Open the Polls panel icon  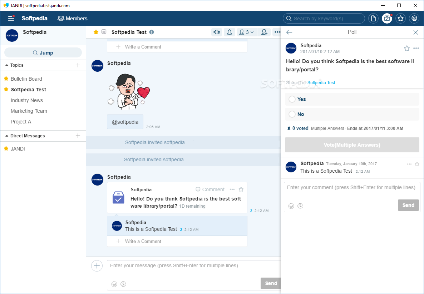pyautogui.click(x=387, y=18)
